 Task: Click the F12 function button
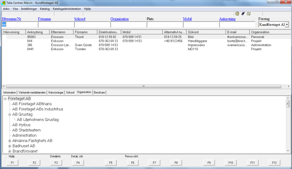(x=274, y=162)
